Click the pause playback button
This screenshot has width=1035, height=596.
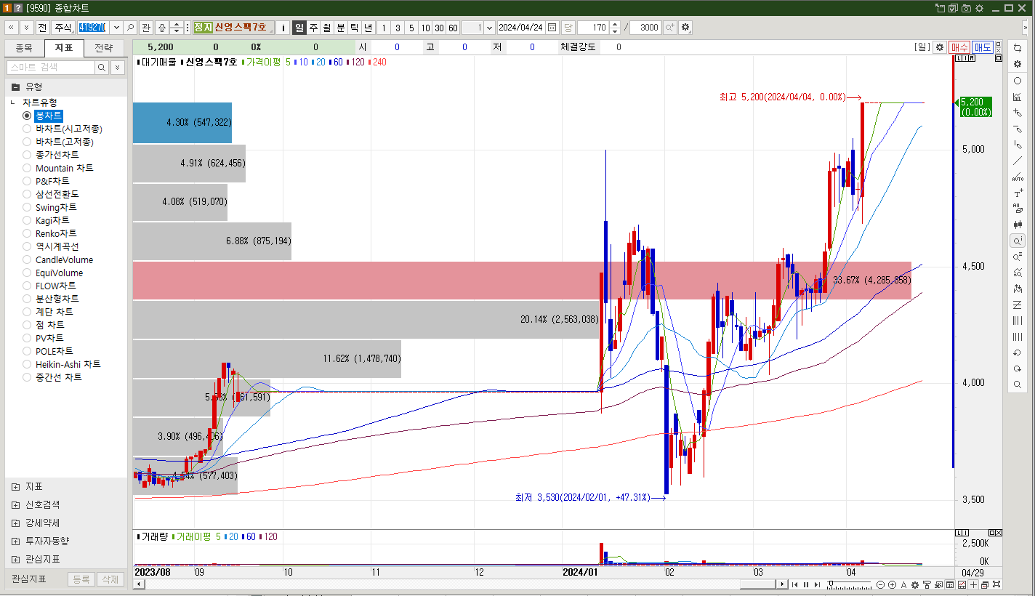[806, 584]
